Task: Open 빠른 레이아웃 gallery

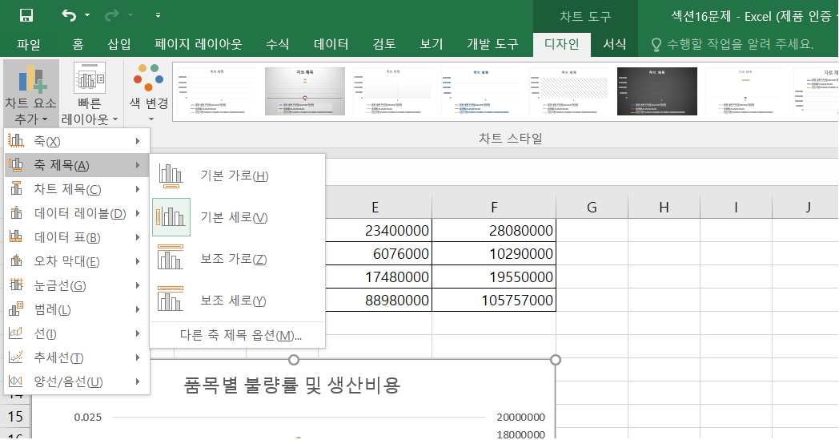Action: tap(90, 92)
